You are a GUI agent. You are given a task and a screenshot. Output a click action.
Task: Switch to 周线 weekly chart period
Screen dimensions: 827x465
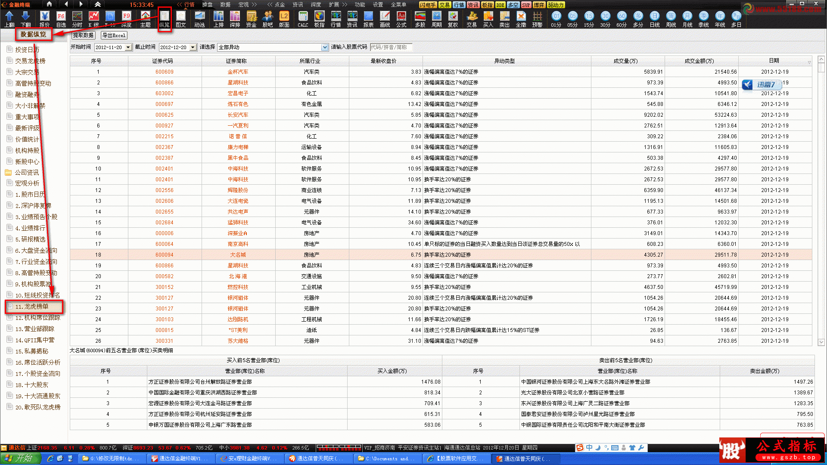click(671, 19)
